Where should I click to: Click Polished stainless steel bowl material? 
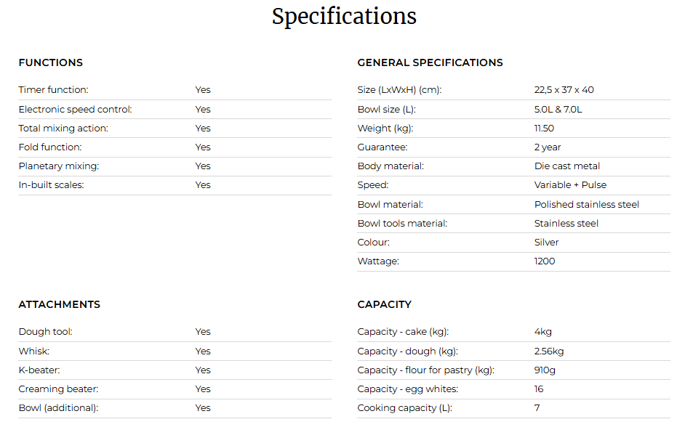coord(586,205)
